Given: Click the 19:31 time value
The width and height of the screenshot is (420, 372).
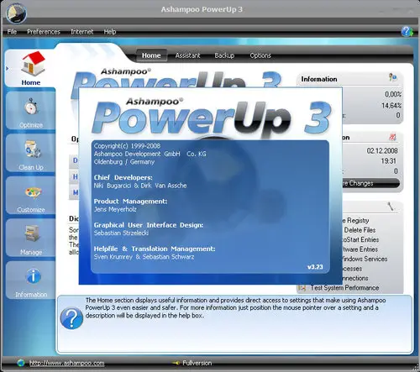Looking at the screenshot, I should click(x=388, y=161).
